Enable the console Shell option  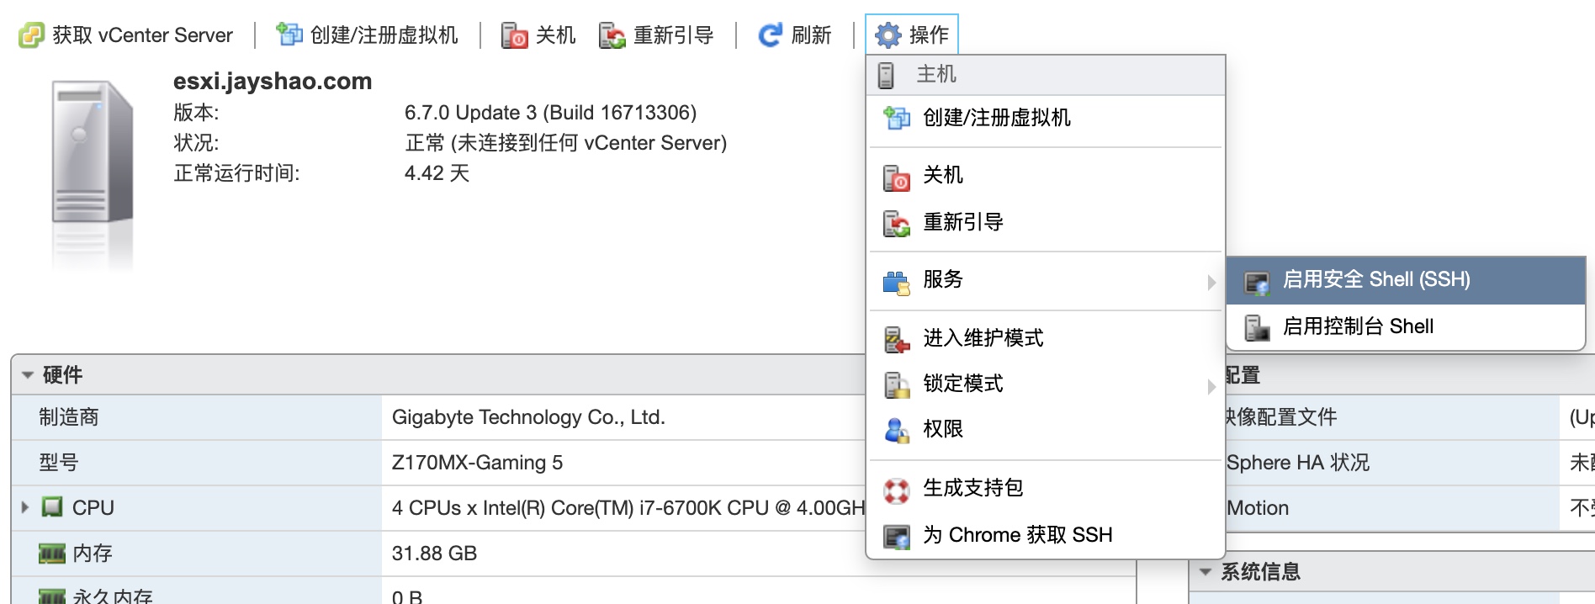(x=1357, y=326)
